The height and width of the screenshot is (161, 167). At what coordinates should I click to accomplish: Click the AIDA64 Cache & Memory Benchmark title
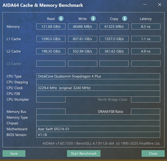tap(43, 5)
